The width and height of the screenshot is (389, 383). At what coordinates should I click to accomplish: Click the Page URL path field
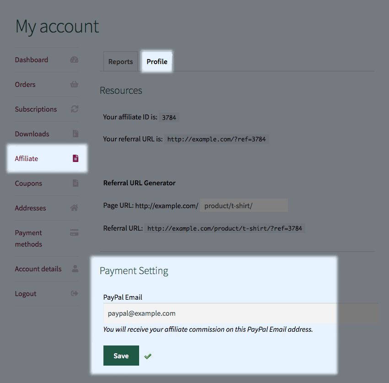click(x=244, y=205)
